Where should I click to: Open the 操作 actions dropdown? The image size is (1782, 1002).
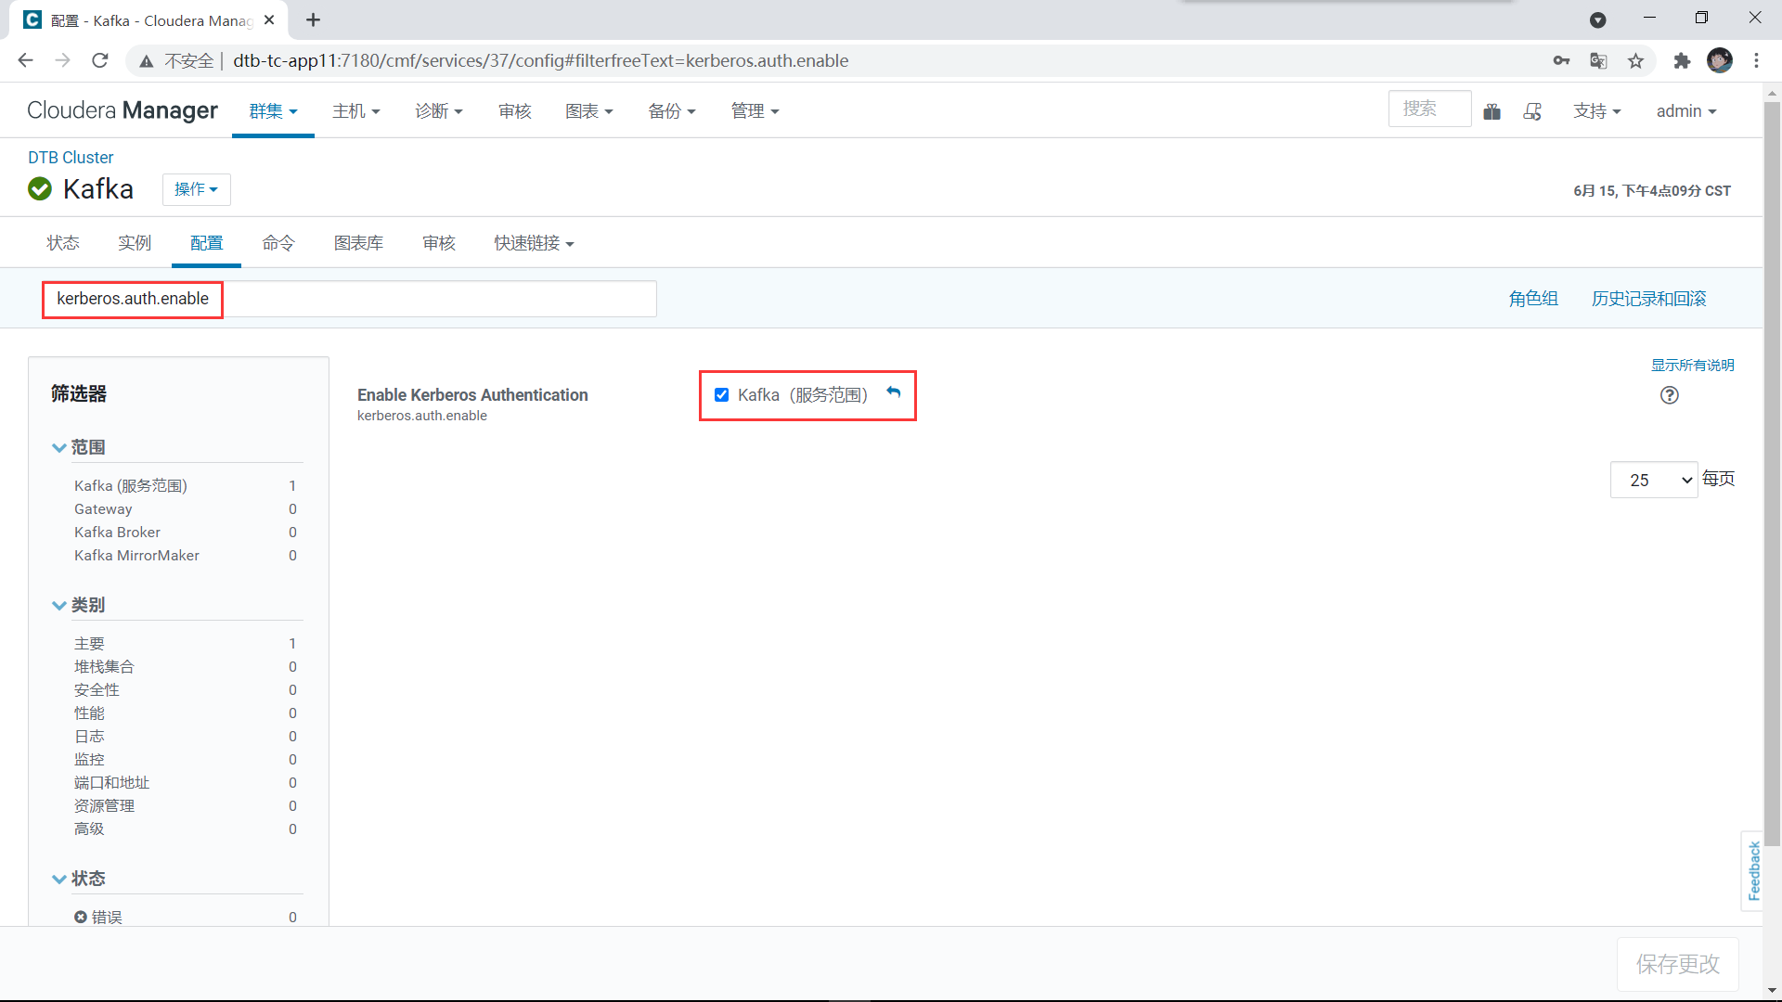tap(196, 189)
